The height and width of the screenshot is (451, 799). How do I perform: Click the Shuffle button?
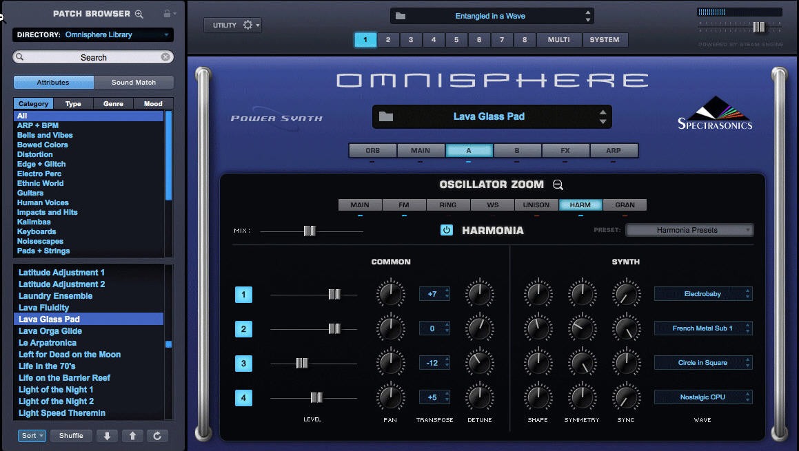click(71, 436)
